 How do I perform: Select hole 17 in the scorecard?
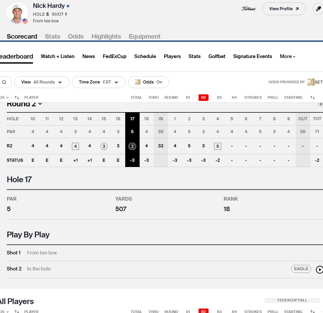coord(132,119)
